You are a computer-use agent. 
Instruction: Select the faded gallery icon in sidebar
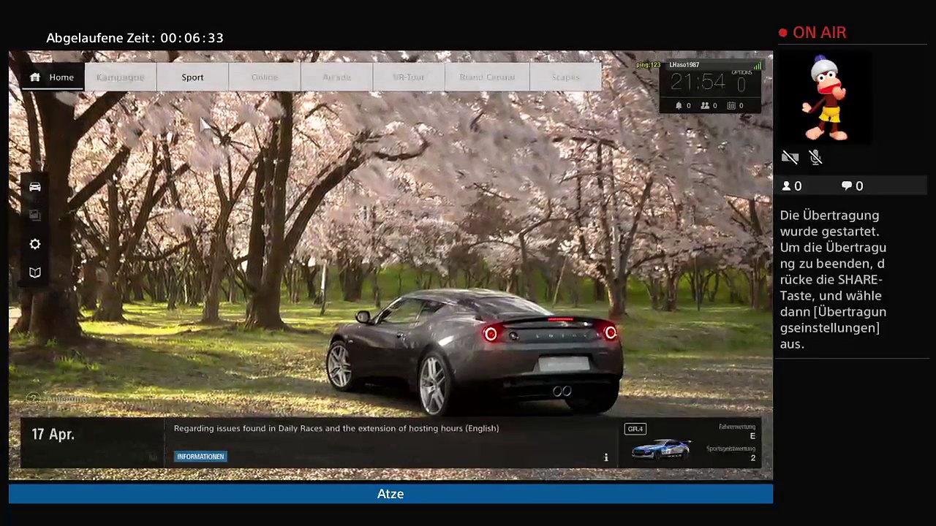[x=35, y=215]
